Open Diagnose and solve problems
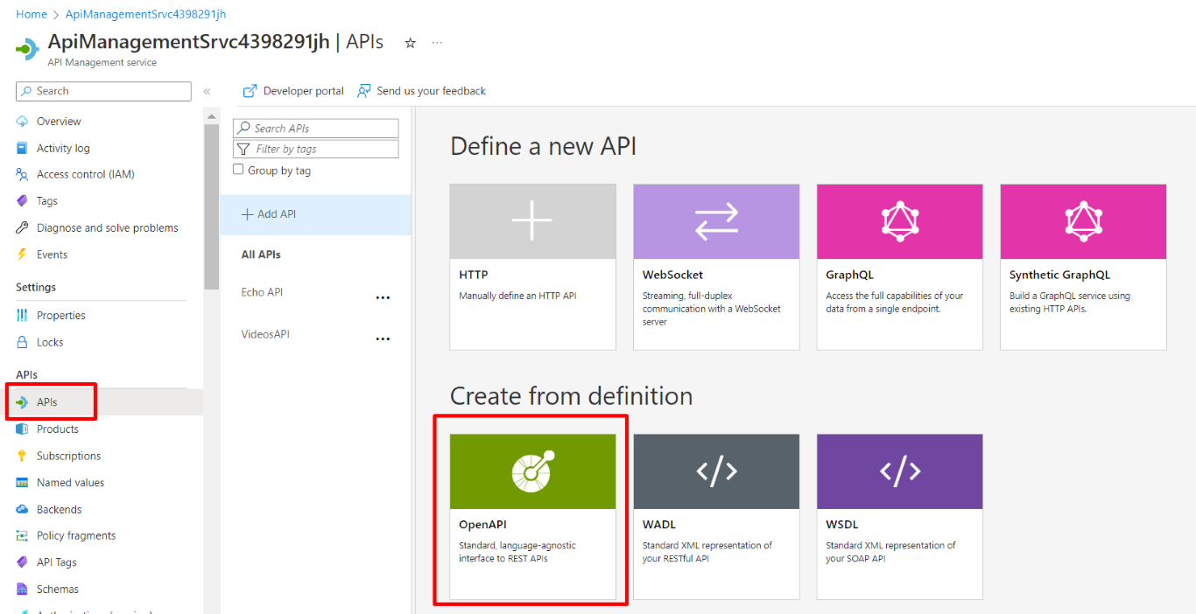The image size is (1196, 614). [x=108, y=227]
